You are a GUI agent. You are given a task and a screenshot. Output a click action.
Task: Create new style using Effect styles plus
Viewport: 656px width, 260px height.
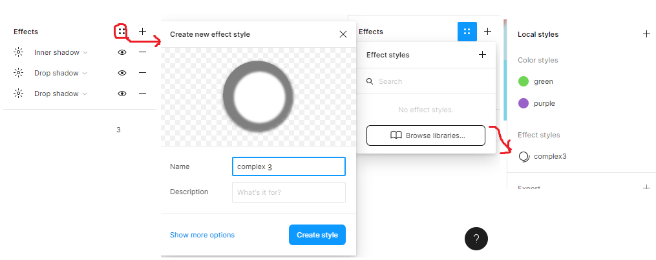click(x=482, y=55)
